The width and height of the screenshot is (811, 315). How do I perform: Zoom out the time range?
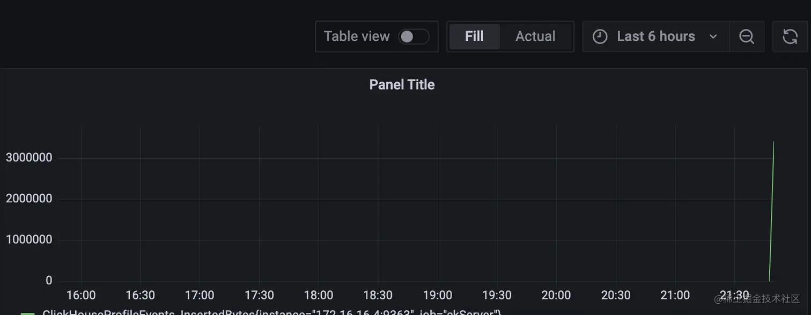tap(747, 36)
